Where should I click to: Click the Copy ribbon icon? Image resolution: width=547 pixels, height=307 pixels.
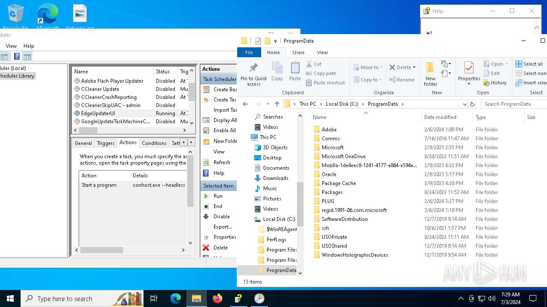coord(277,71)
